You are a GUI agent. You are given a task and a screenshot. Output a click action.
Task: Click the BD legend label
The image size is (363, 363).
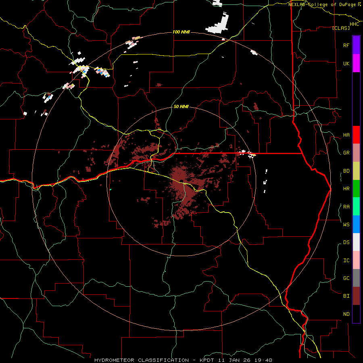(x=346, y=171)
